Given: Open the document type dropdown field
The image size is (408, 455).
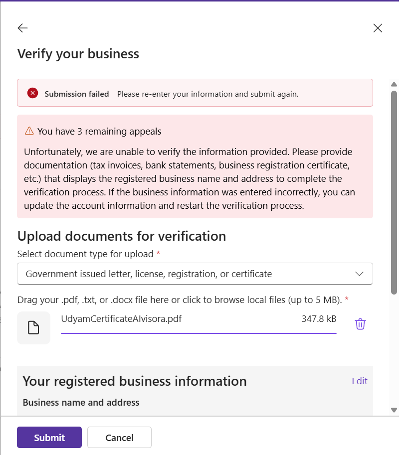Looking at the screenshot, I should (195, 274).
